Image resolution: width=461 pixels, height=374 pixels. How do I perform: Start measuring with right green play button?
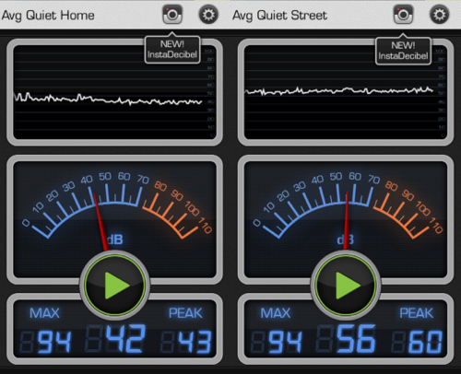click(346, 286)
